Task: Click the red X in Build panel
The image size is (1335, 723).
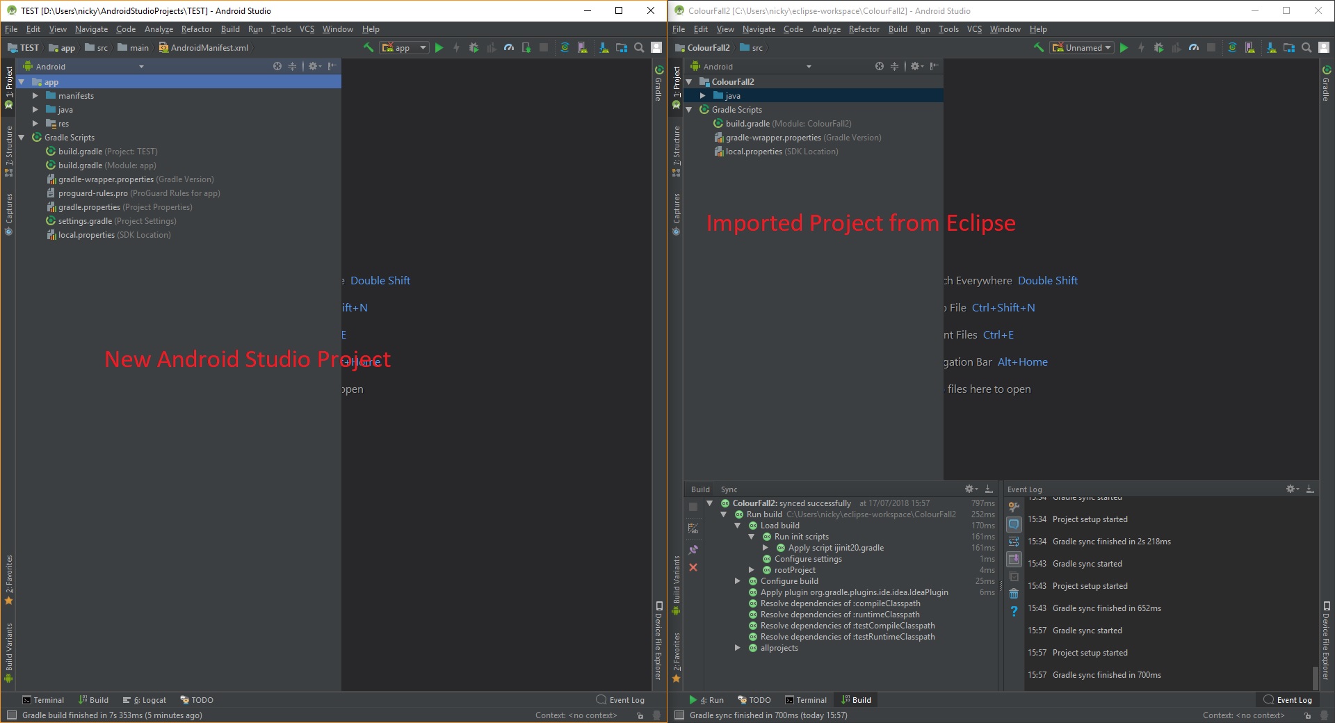Action: tap(693, 567)
